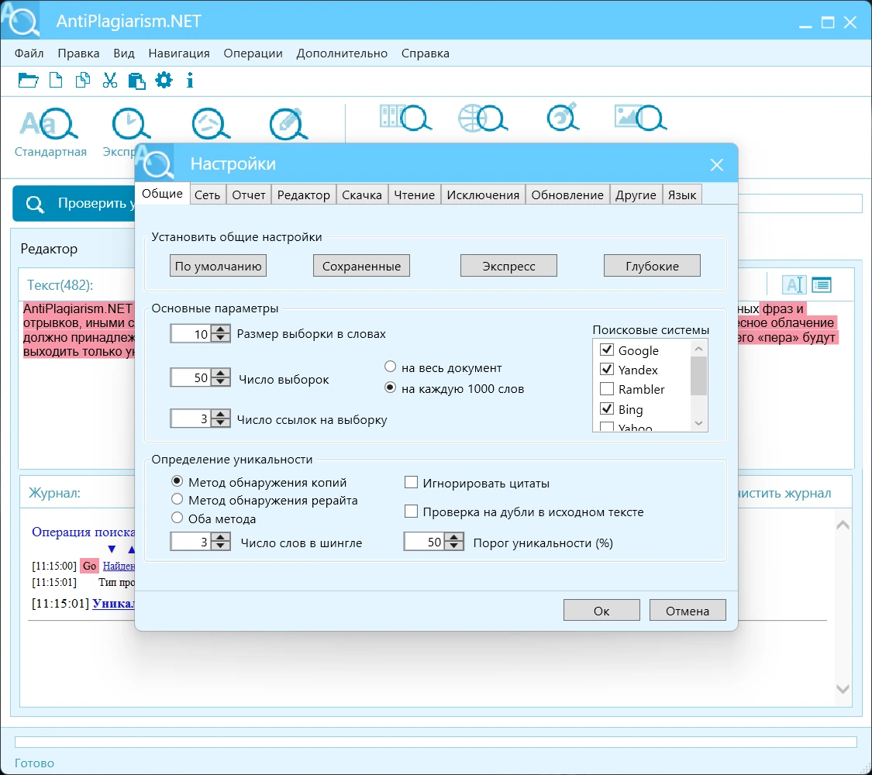Check Игнорировать цитаты option

tap(411, 482)
